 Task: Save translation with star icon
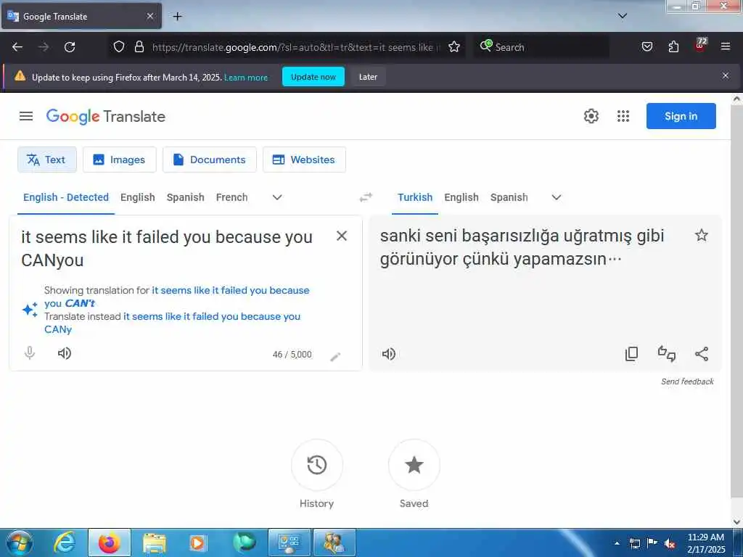click(x=702, y=236)
